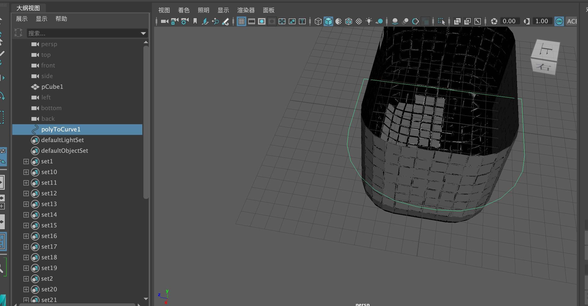This screenshot has height=306, width=588.
Task: Expand the set1 node
Action: pos(26,162)
